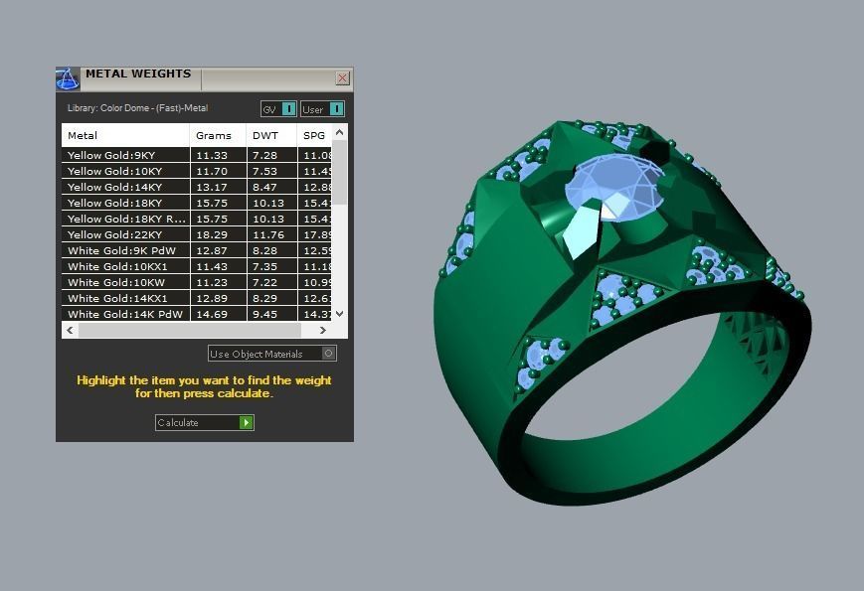Sort by the Grams column header
864x591 pixels.
(x=218, y=135)
